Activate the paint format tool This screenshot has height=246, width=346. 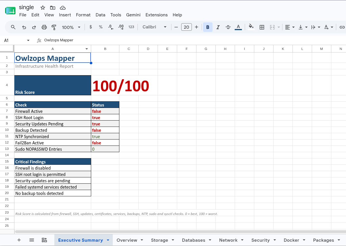(x=54, y=27)
